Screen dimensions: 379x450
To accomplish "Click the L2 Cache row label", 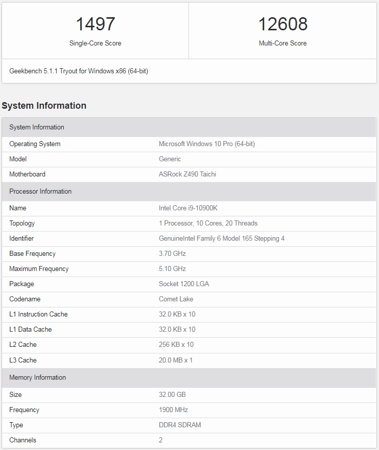I will tap(23, 345).
